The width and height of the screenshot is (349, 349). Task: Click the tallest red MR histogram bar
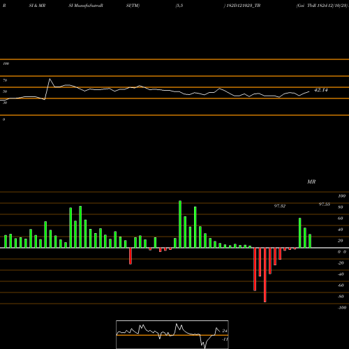[x=265, y=275]
